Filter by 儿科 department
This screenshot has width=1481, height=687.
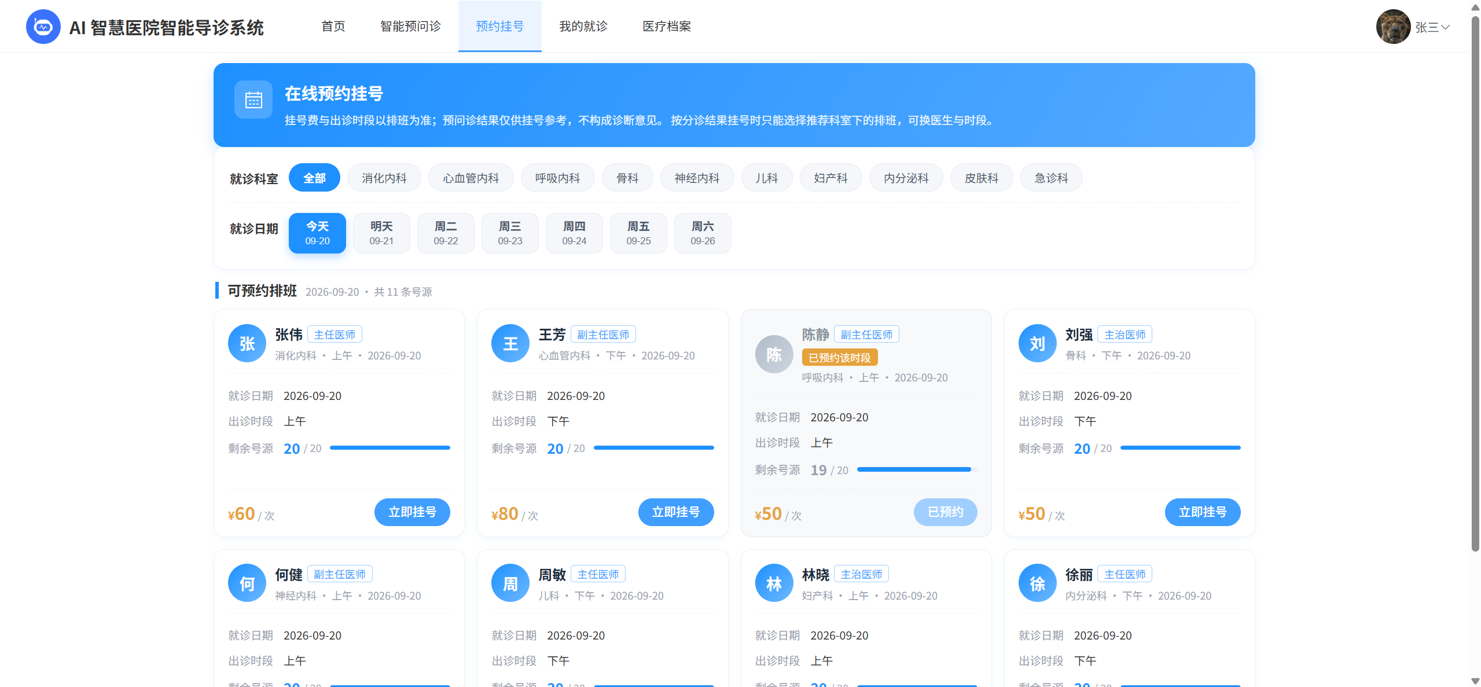767,178
